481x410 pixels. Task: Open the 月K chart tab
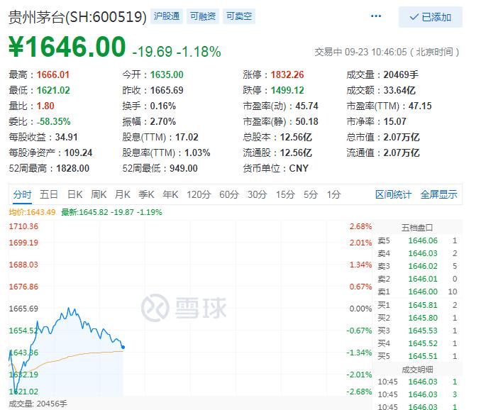123,194
